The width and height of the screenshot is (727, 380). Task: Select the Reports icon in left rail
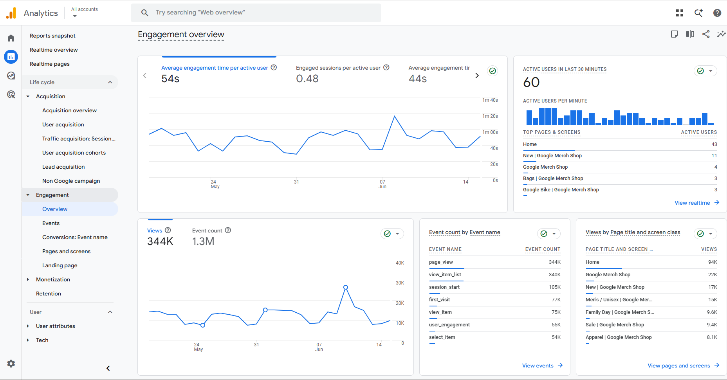coord(11,57)
